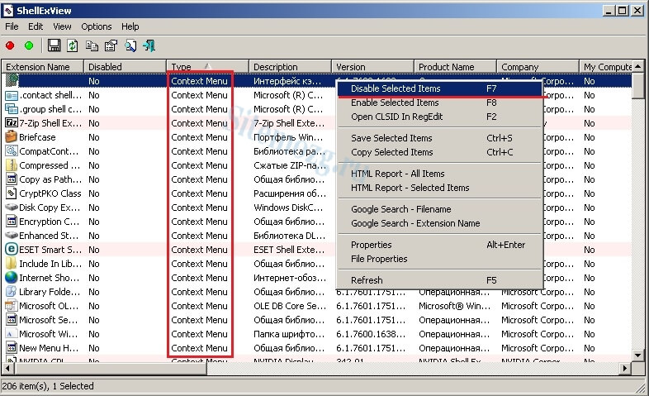Choose HTML Report - All Items

pos(439,174)
